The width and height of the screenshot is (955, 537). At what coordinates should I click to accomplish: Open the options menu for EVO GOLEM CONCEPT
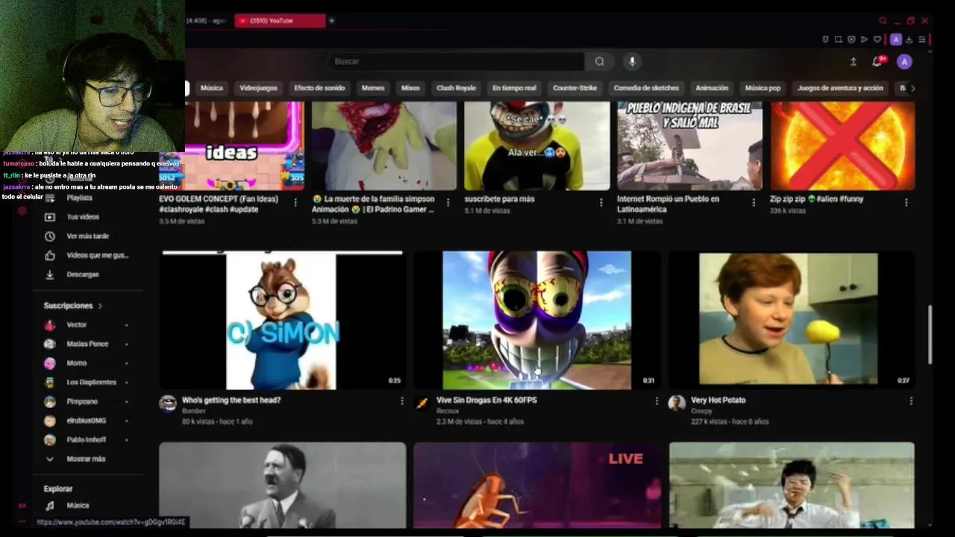[295, 202]
